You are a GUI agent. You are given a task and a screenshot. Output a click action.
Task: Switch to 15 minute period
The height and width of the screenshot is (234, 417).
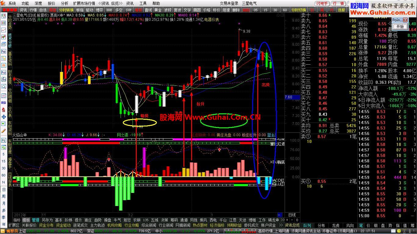click(265, 10)
